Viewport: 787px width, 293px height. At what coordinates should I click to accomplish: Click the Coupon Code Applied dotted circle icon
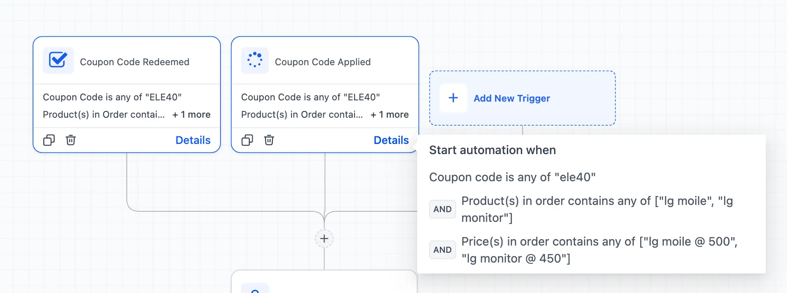click(255, 61)
